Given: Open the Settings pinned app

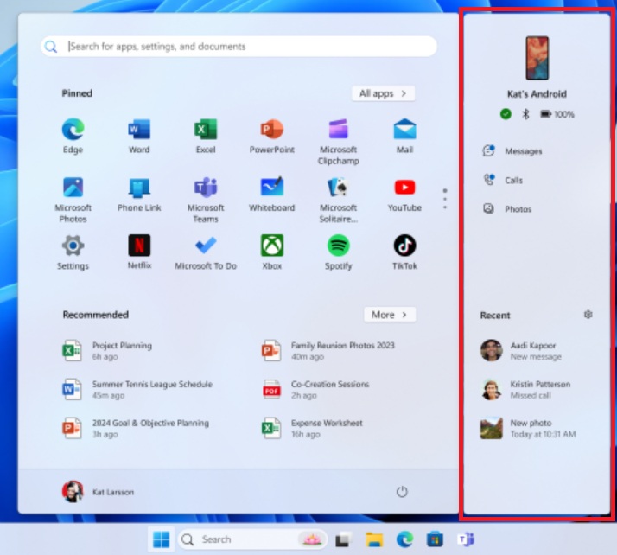Looking at the screenshot, I should pos(73,252).
